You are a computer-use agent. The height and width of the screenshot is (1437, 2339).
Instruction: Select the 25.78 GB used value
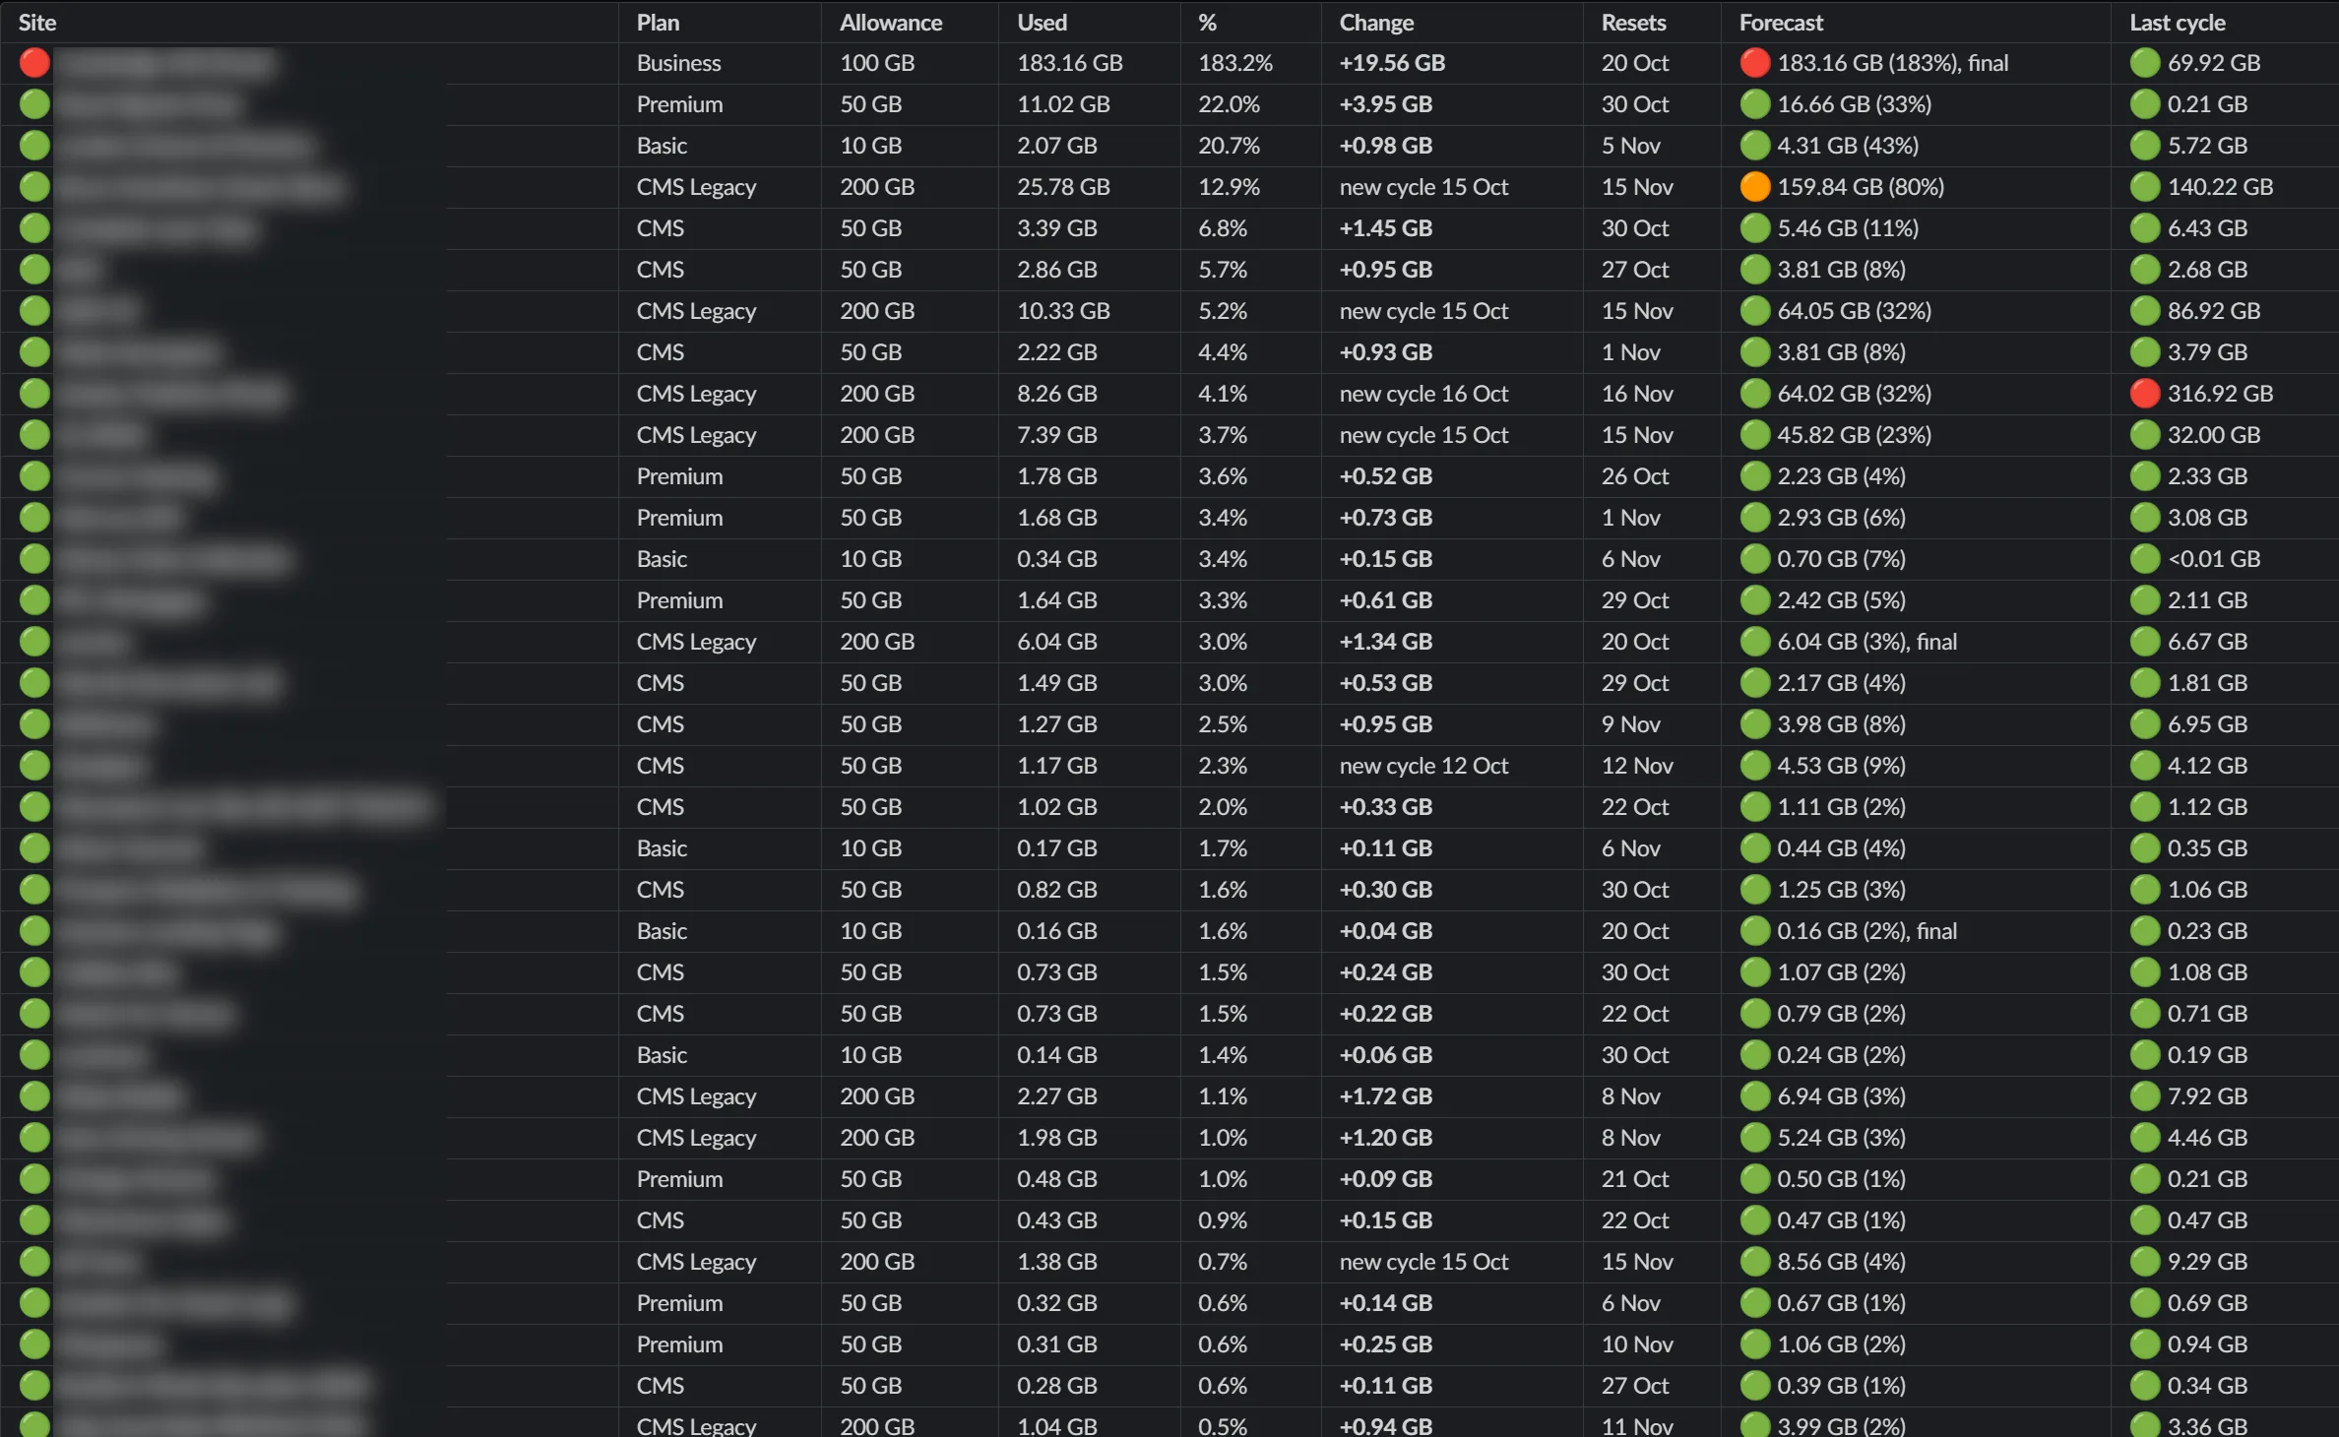click(x=1063, y=187)
